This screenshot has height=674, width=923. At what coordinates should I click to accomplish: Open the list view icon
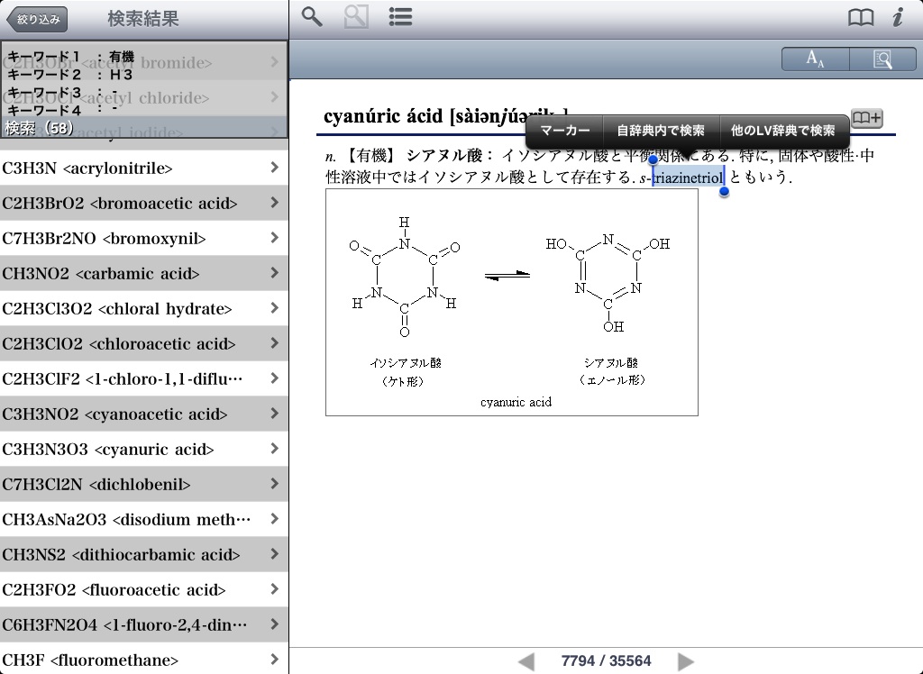pos(400,17)
